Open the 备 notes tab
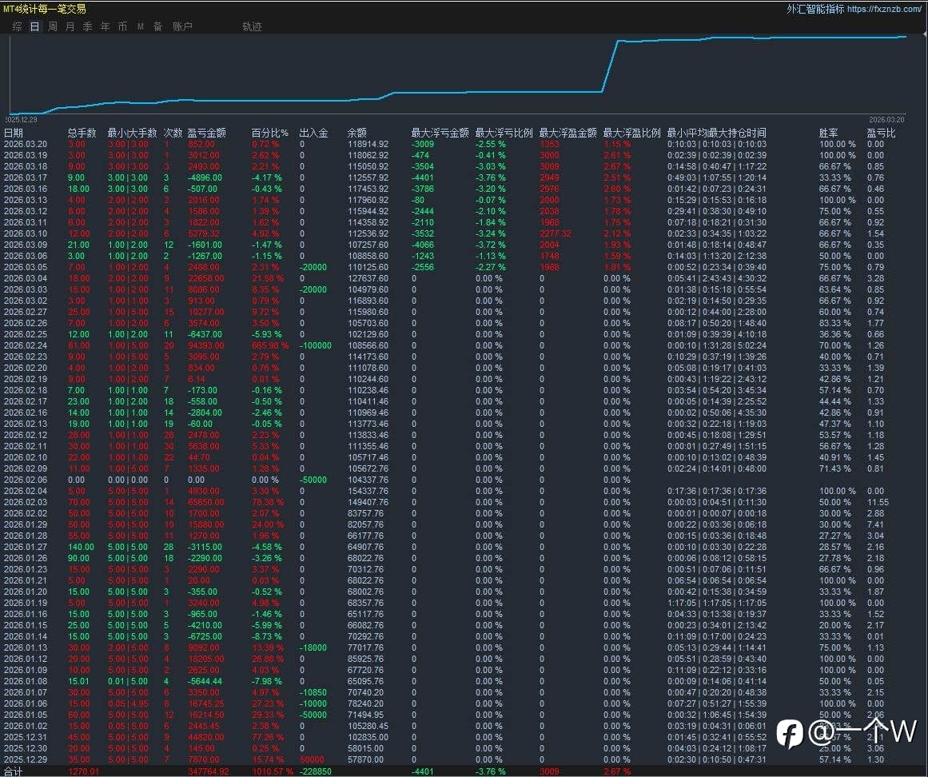The width and height of the screenshot is (928, 777). (157, 26)
